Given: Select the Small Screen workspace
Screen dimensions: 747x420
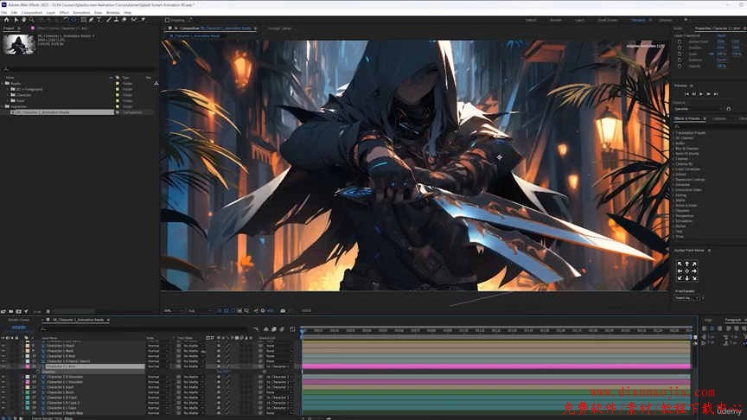Looking at the screenshot, I should [608, 20].
